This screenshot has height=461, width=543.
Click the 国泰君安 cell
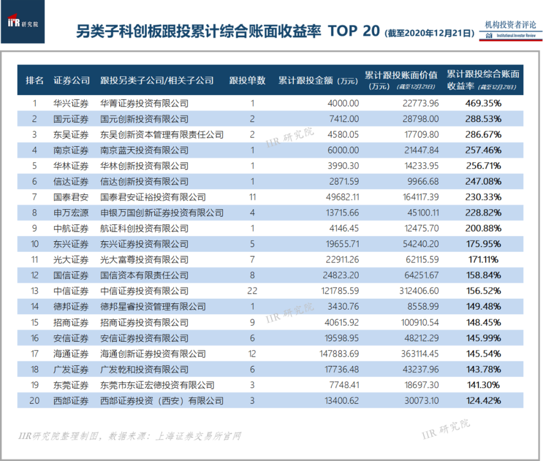(x=71, y=197)
